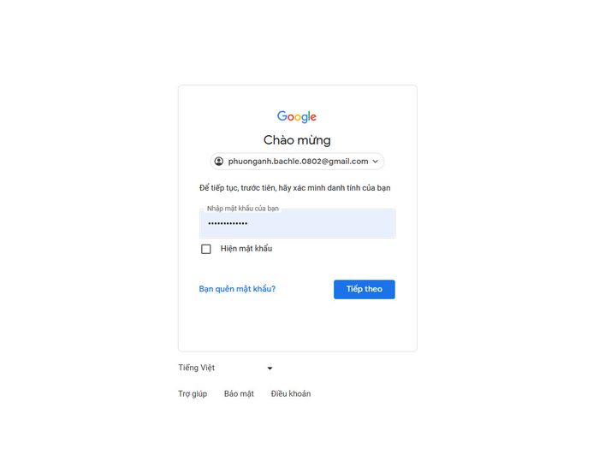The height and width of the screenshot is (454, 599).
Task: Click the Google logo
Action: click(x=297, y=117)
